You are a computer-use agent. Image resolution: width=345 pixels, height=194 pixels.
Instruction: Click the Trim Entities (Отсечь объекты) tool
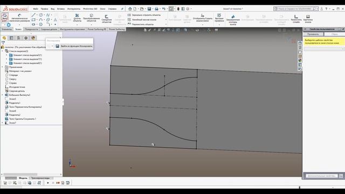coord(77,18)
